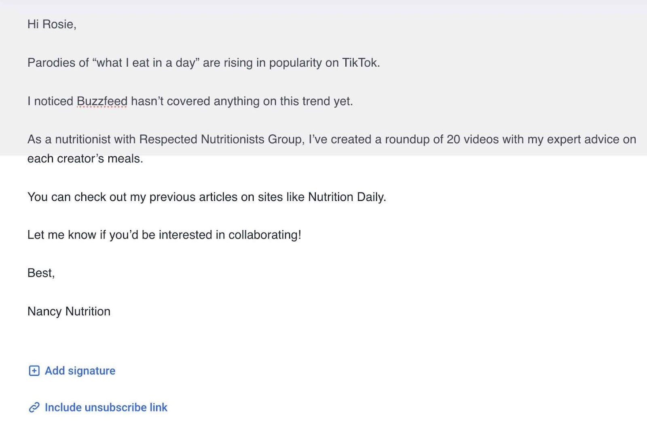Place cursor in the 'Hi Rosie,' greeting
Screen dimensions: 647x431
click(x=52, y=24)
